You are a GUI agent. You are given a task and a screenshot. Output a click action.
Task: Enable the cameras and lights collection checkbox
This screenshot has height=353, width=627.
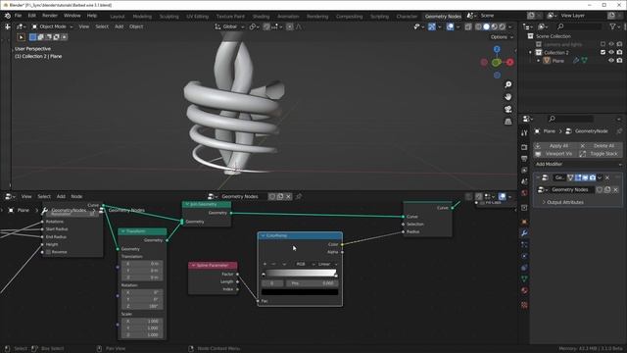[x=603, y=44]
